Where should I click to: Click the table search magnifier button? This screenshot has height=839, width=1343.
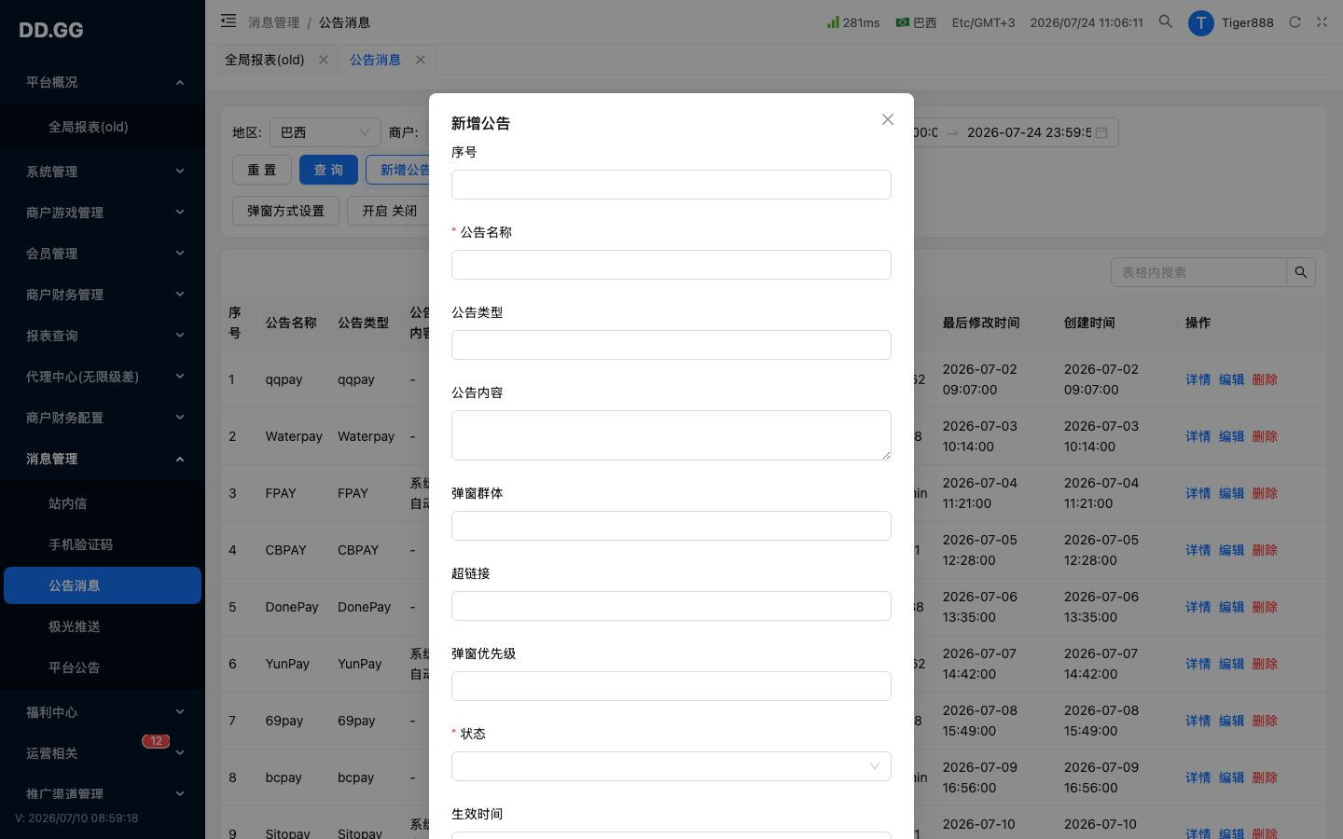point(1301,272)
